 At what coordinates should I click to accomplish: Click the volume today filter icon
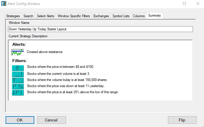pos(18,80)
